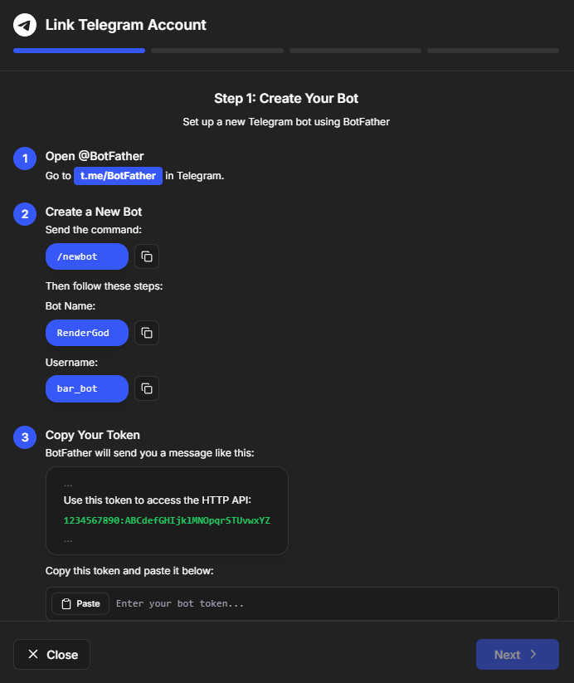Image resolution: width=574 pixels, height=683 pixels.
Task: Select the second progress segment in the step bar
Action: coord(216,51)
